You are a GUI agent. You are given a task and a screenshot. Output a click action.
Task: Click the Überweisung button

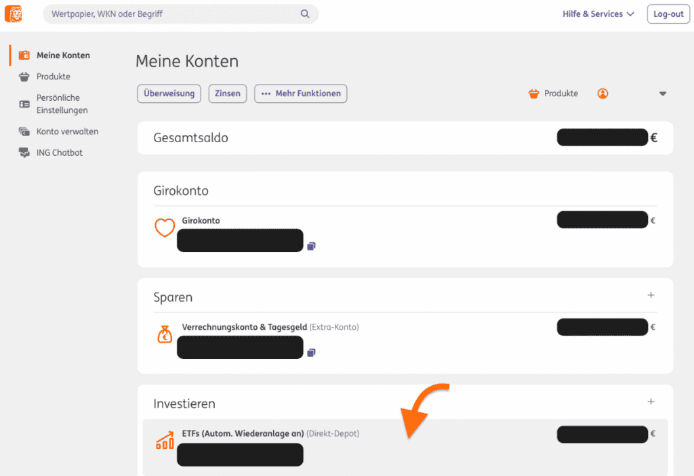coord(169,93)
